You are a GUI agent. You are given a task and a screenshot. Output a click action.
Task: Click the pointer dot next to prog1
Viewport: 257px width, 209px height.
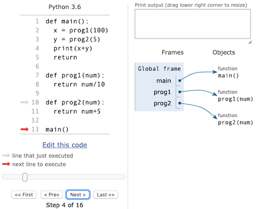click(x=180, y=92)
